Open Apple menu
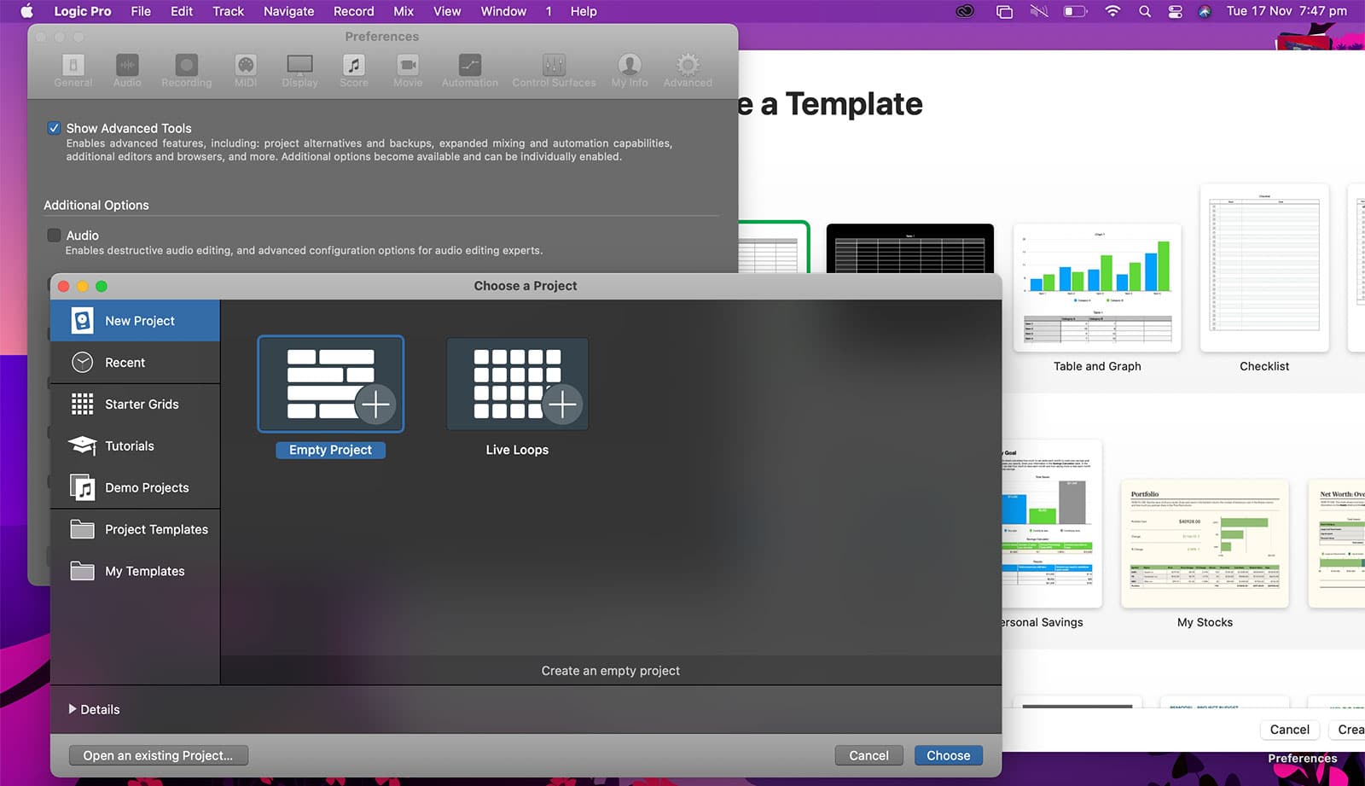The width and height of the screenshot is (1365, 786). point(26,11)
